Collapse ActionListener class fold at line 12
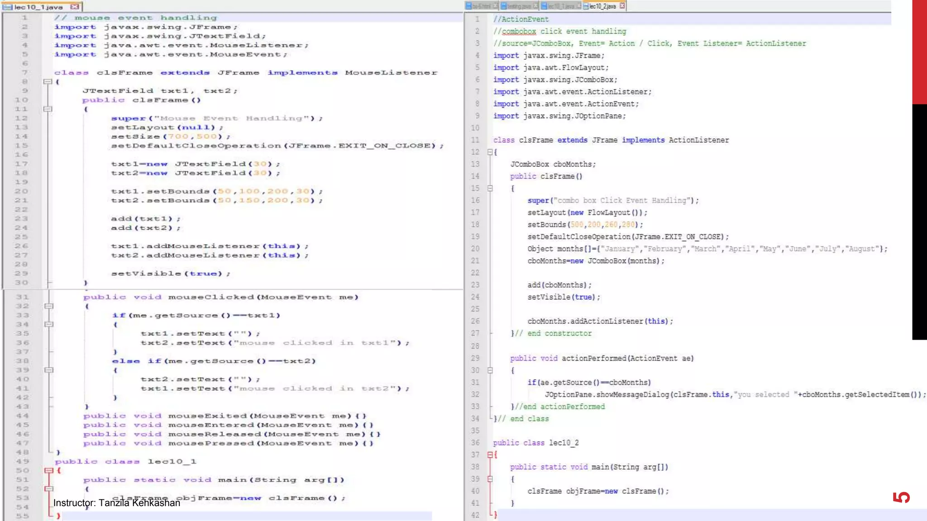This screenshot has width=927, height=521. (490, 152)
